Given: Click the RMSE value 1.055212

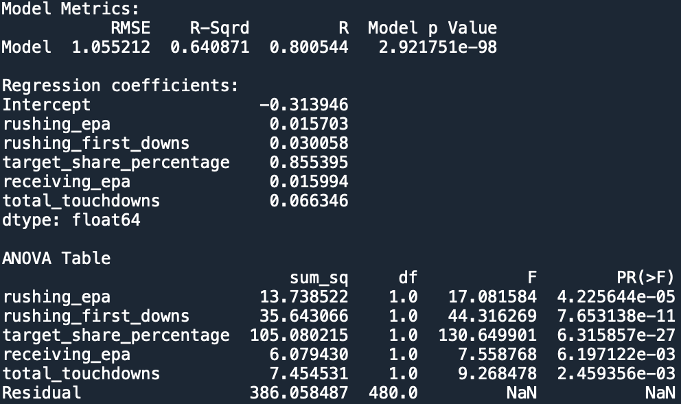Looking at the screenshot, I should pos(111,47).
